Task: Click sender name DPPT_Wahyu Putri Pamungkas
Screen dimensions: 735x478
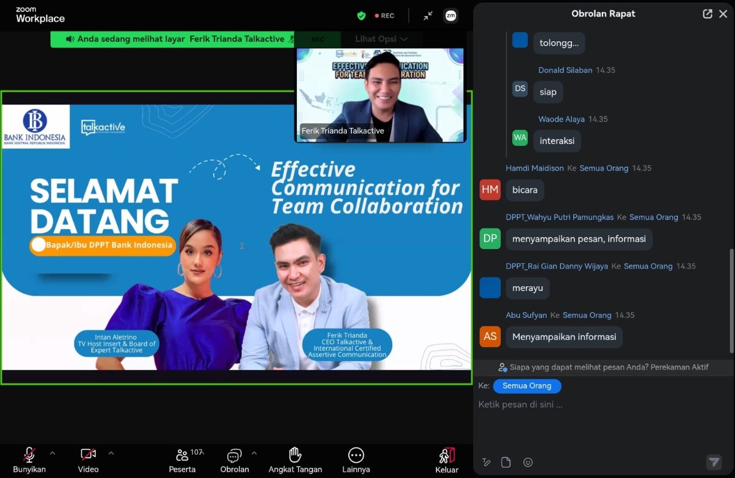Action: tap(560, 217)
